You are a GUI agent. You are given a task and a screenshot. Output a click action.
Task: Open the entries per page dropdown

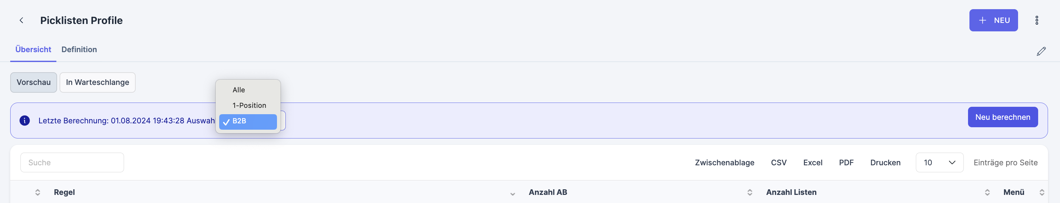pos(939,163)
